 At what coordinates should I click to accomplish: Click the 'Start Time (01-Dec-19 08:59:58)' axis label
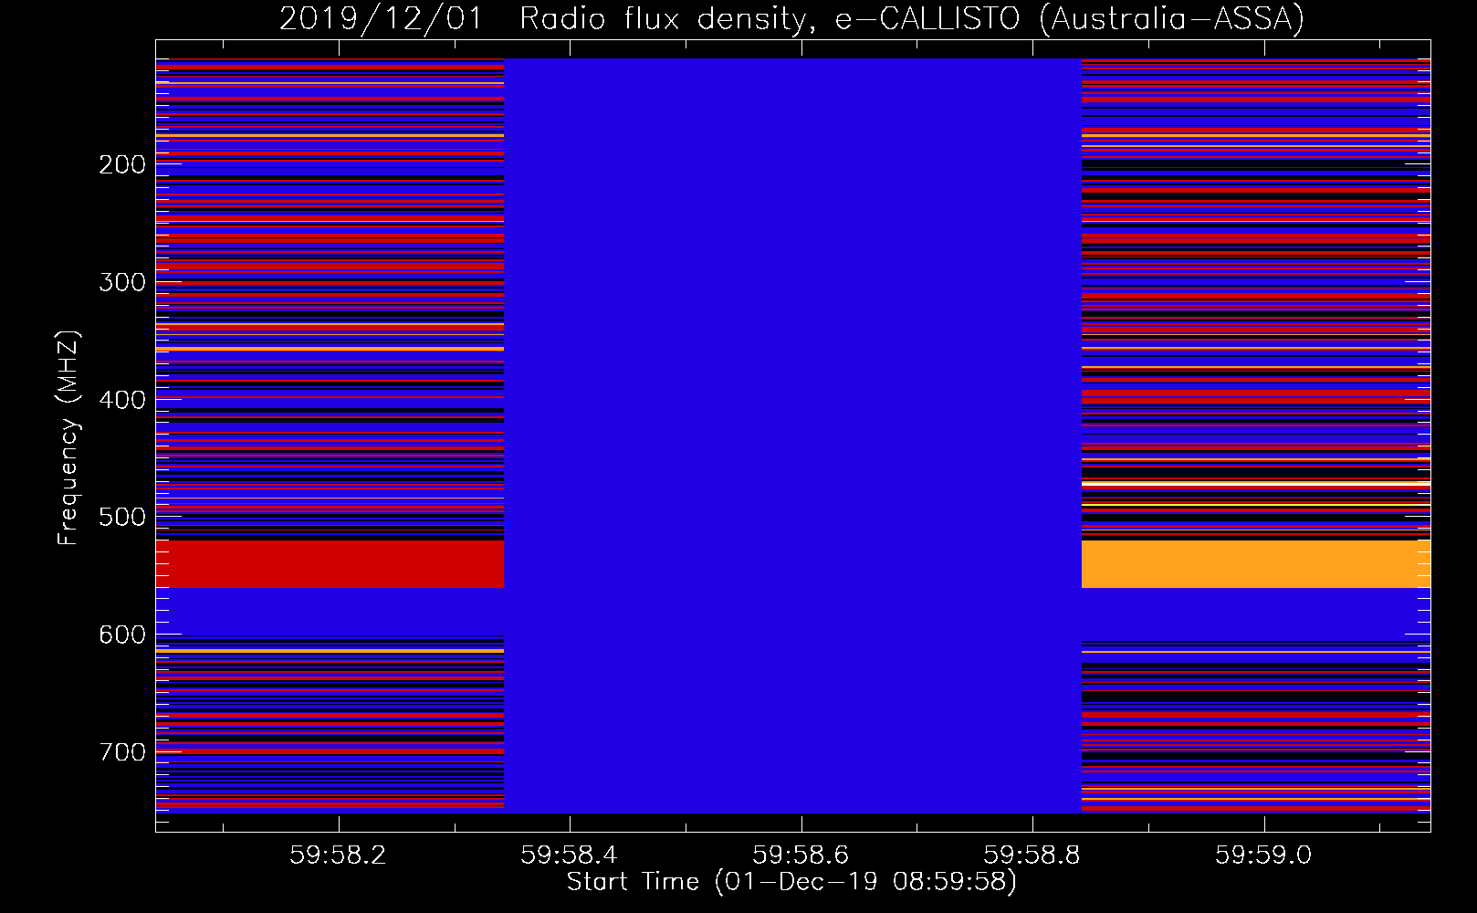point(791,882)
